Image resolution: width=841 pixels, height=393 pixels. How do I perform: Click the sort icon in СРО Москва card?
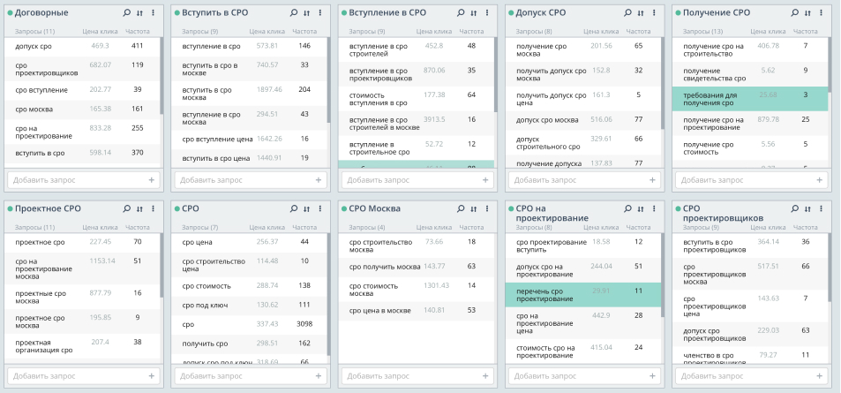(x=474, y=208)
